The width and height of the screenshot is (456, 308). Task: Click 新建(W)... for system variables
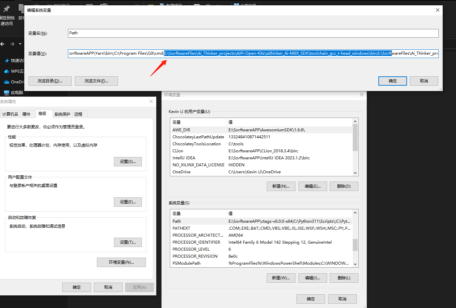(281, 278)
